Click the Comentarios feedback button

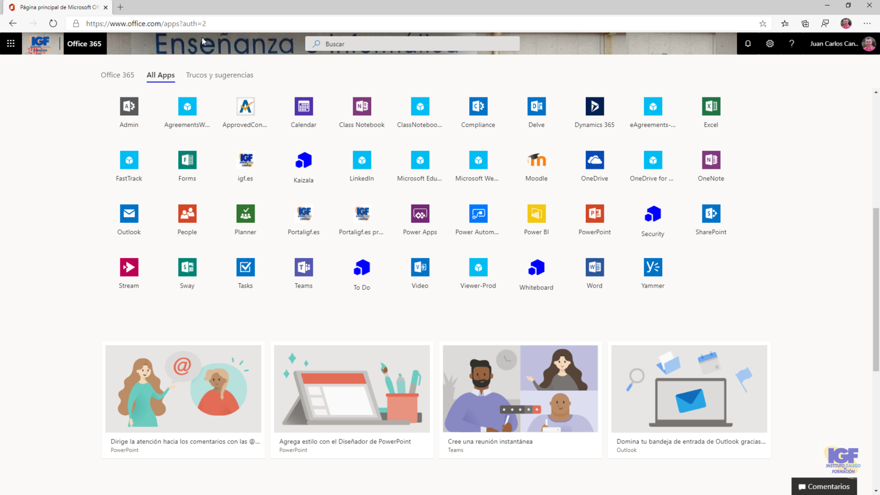[824, 486]
